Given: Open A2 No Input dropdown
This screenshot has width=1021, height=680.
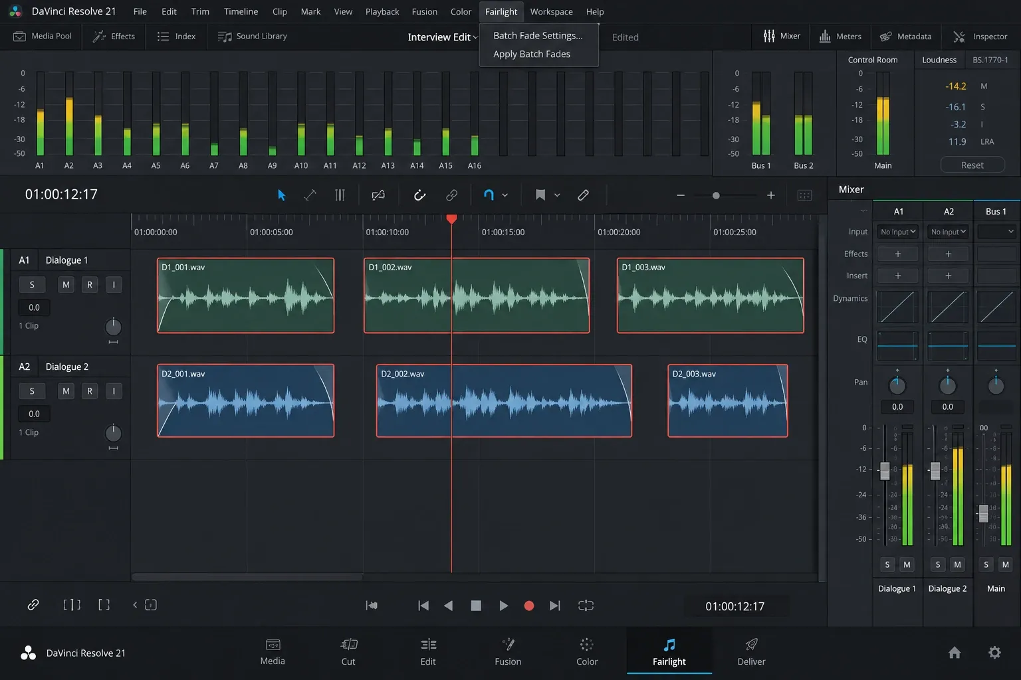Looking at the screenshot, I should (949, 232).
